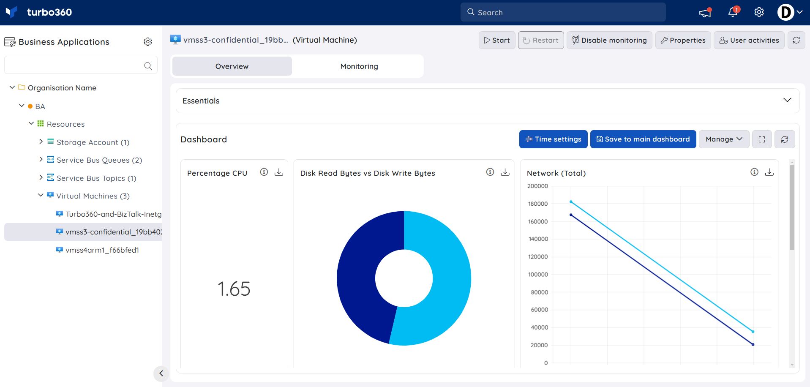Viewport: 810px width, 387px height.
Task: Click Save to main dashboard
Action: [x=643, y=139]
